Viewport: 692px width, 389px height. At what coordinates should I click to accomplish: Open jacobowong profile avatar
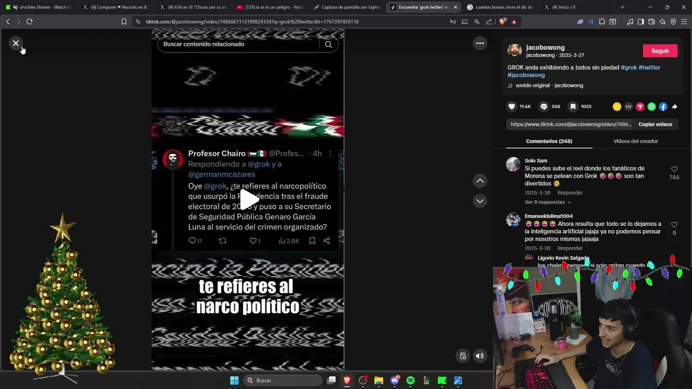pyautogui.click(x=515, y=51)
